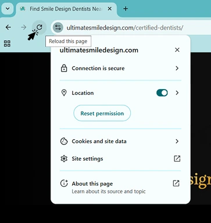Click the forward navigation arrow
The width and height of the screenshot is (211, 223).
[x=24, y=27]
